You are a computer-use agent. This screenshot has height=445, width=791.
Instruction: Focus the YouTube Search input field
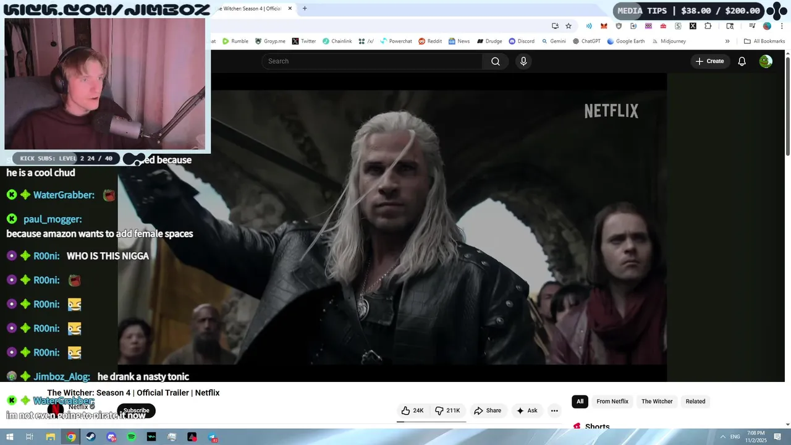(x=373, y=61)
